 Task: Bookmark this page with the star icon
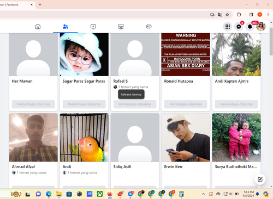(x=227, y=15)
